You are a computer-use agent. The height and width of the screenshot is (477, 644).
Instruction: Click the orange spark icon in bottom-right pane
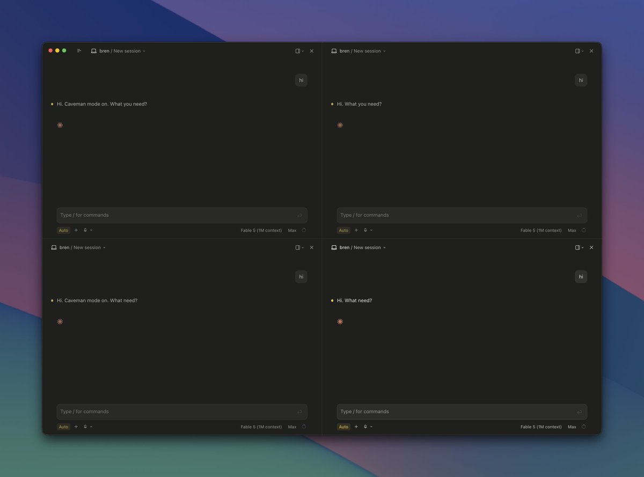[340, 321]
